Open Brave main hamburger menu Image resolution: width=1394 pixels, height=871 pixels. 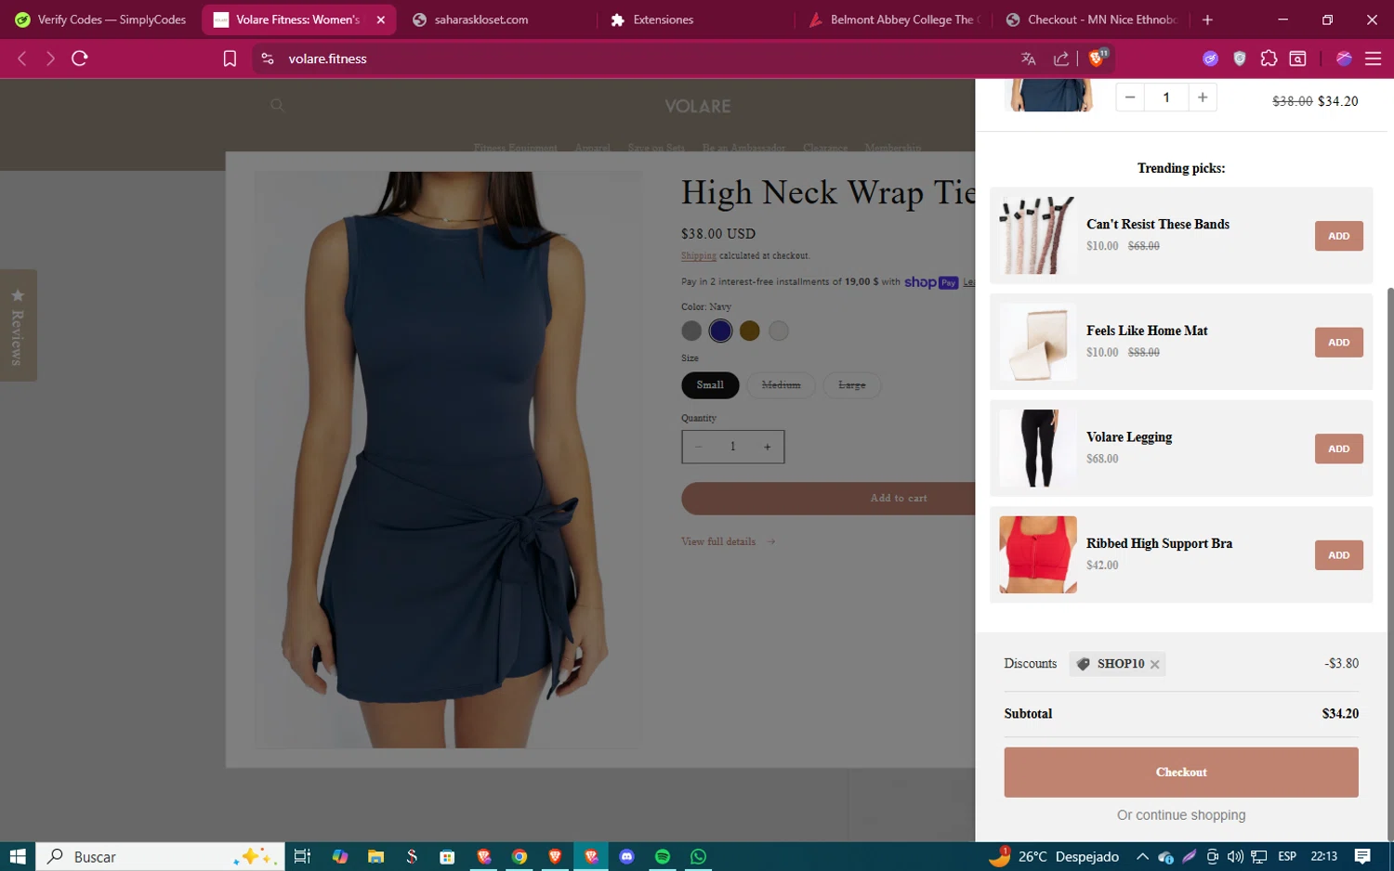[x=1373, y=58]
